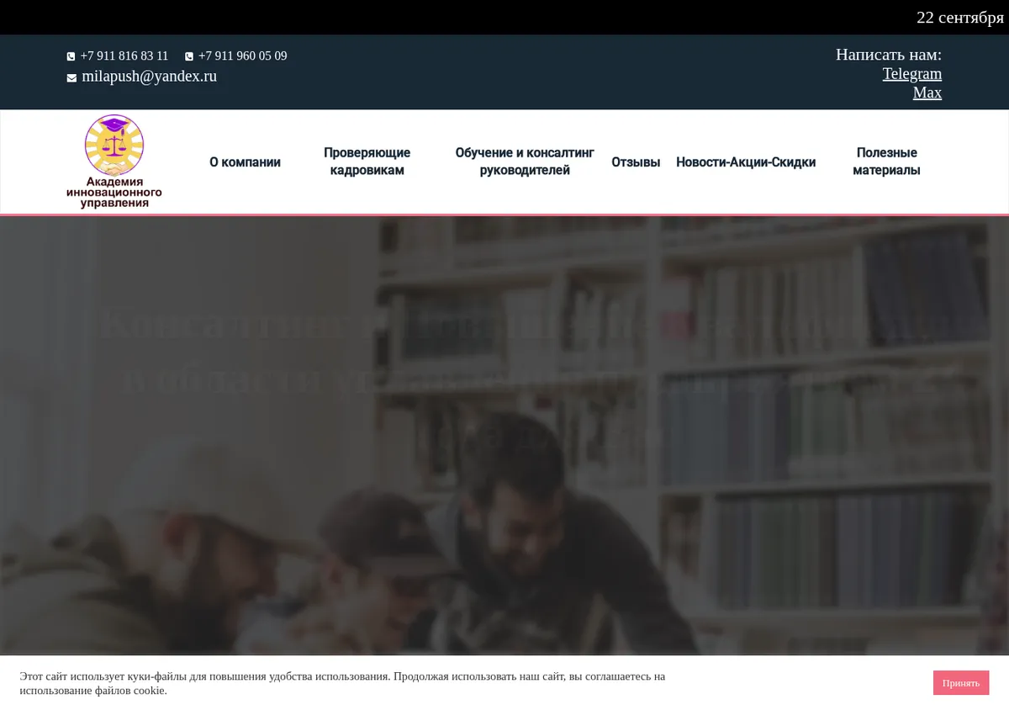Click the Написать нам label

[889, 55]
